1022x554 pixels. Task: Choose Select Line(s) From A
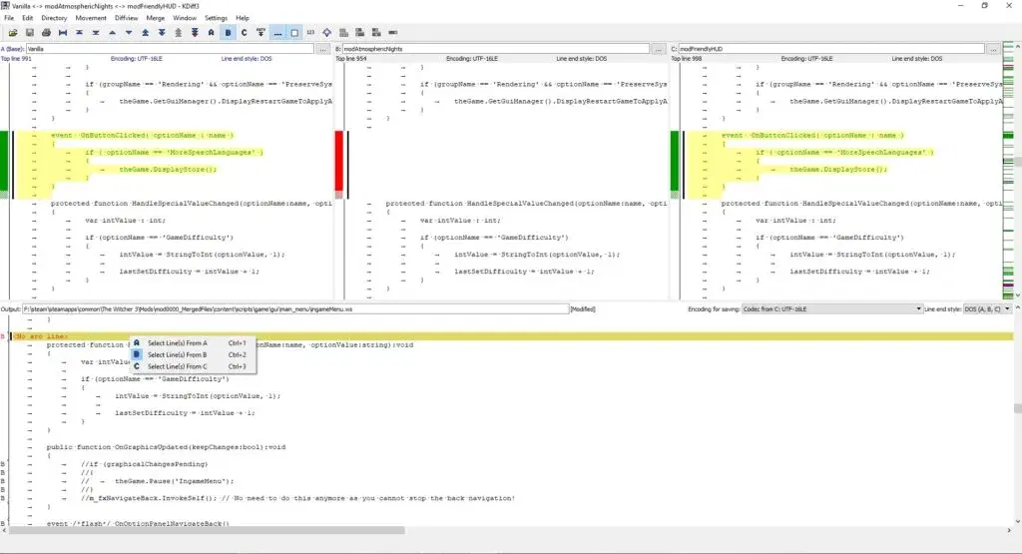coord(193,342)
